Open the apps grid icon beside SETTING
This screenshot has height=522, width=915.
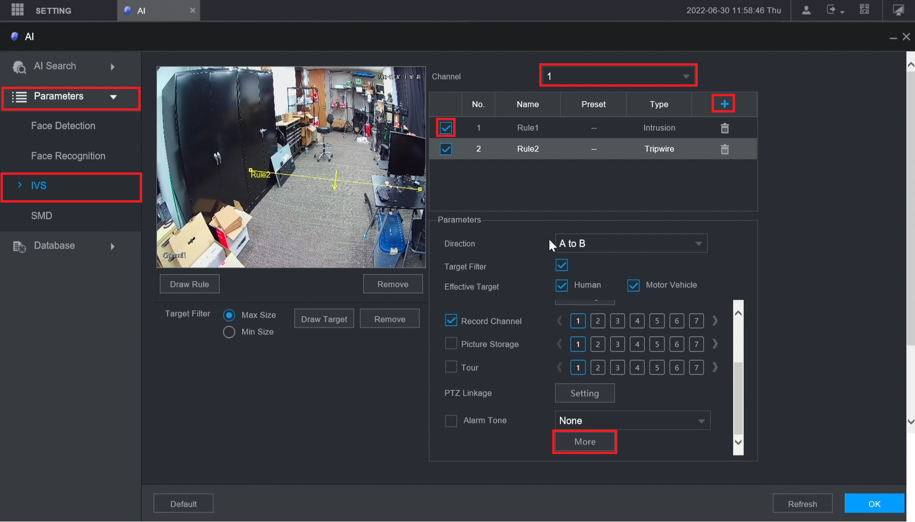pos(18,10)
